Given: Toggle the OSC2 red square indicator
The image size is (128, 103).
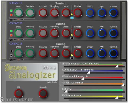Looking at the screenshot, I should pos(11,35).
